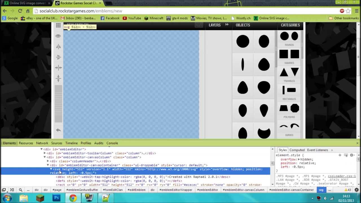Toggle the grid icon above the canvas
The height and width of the screenshot is (203, 361).
coord(58,25)
